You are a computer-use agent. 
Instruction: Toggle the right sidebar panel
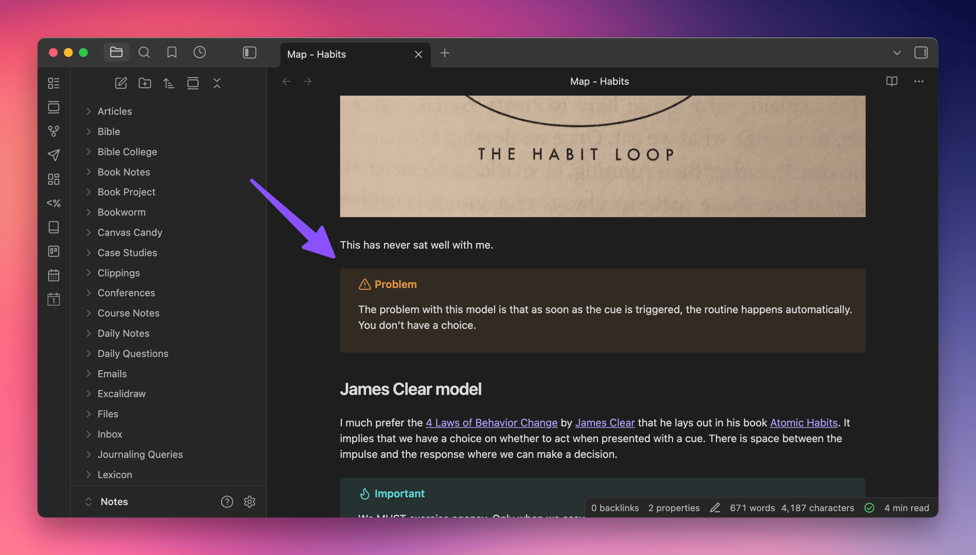[921, 52]
